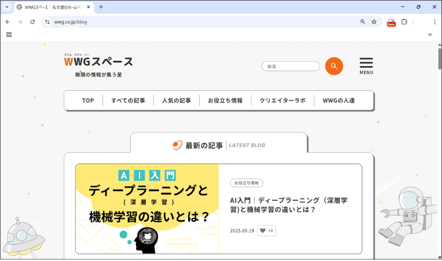Open the tab search chevron
442x261 pixels.
(6, 7)
